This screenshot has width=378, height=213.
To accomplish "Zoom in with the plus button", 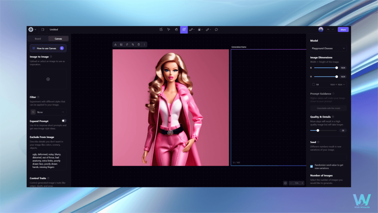I will point(302,183).
